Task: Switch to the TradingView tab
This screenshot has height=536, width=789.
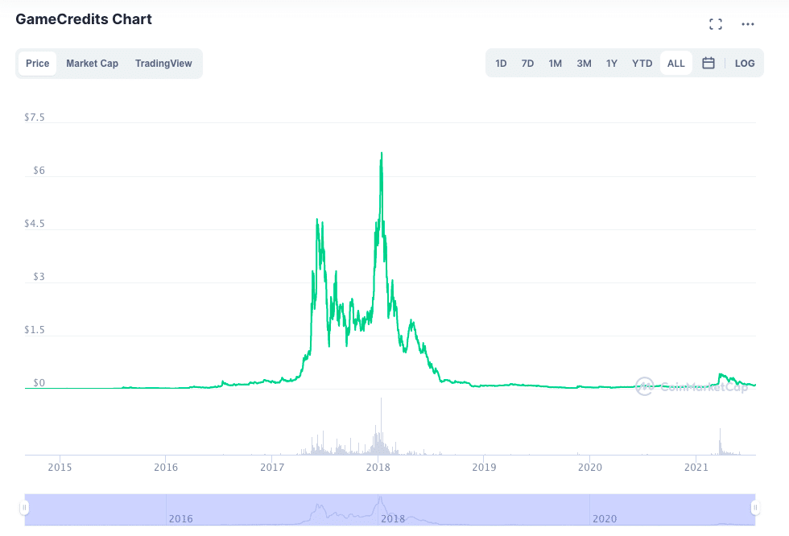Action: click(x=163, y=64)
